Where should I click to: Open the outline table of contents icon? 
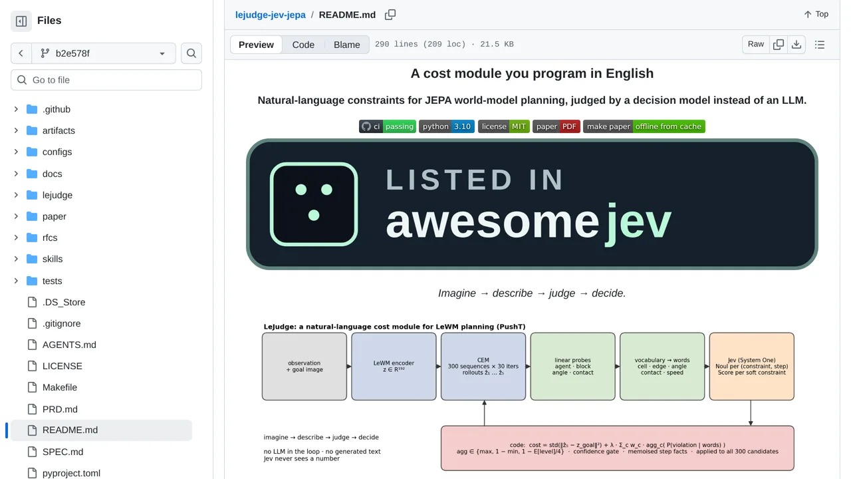click(820, 45)
